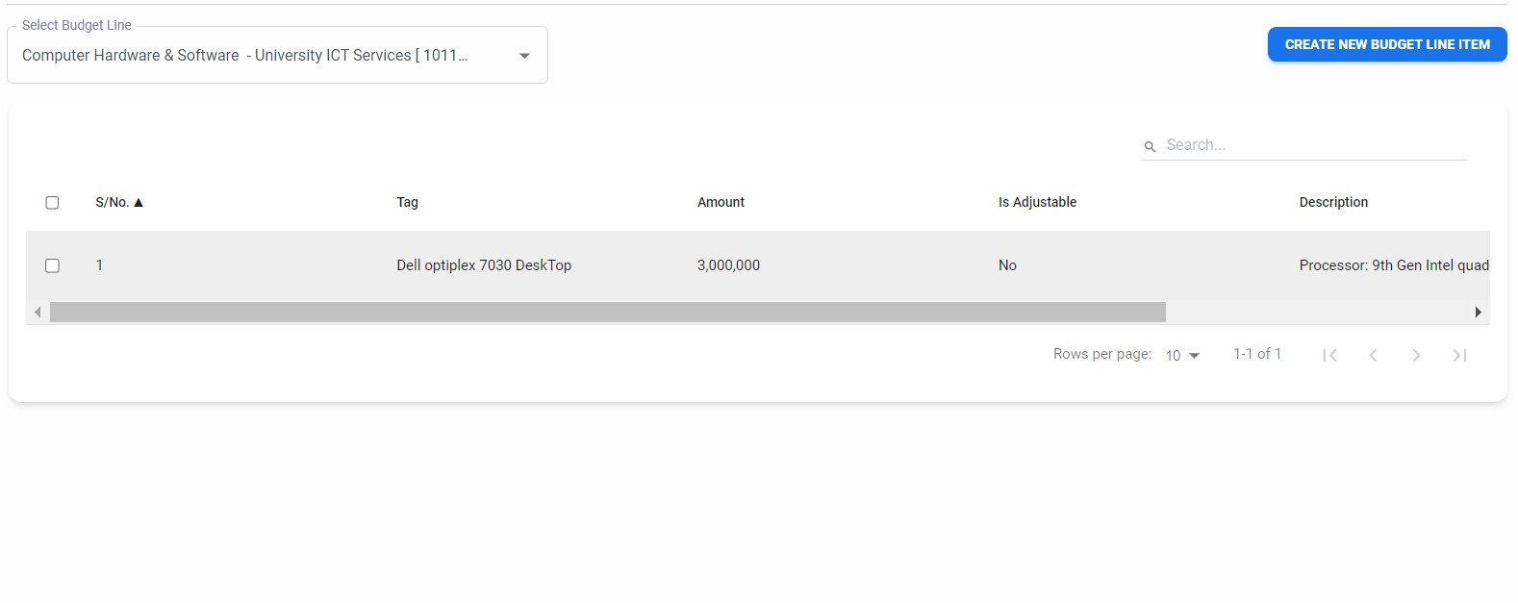The image size is (1518, 603).
Task: Click the table horizontal scrollbar thumb
Action: tap(608, 313)
